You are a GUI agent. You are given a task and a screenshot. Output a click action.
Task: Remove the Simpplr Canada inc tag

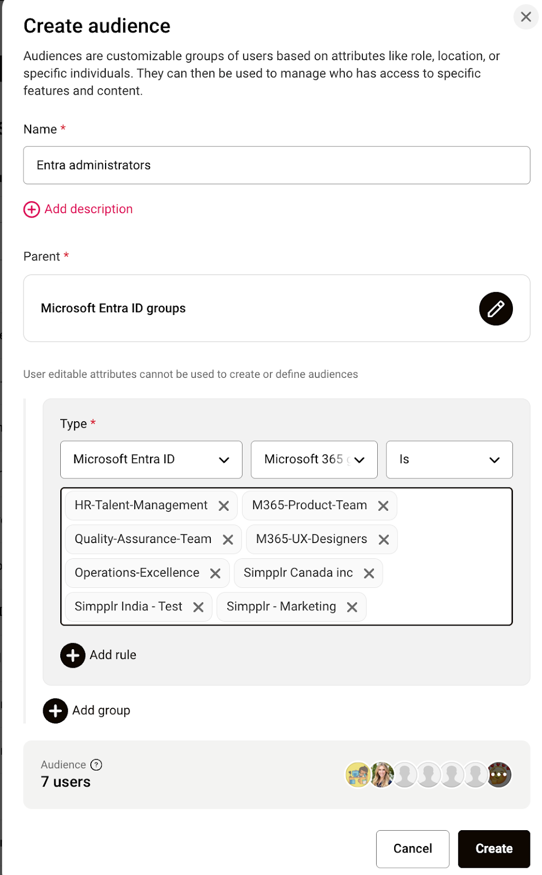pos(369,573)
